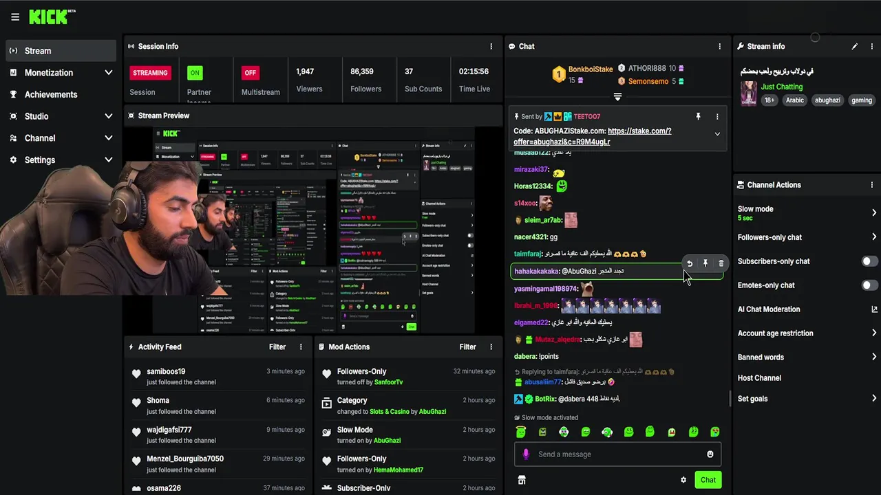Open Account age restriction chevron

tap(874, 333)
